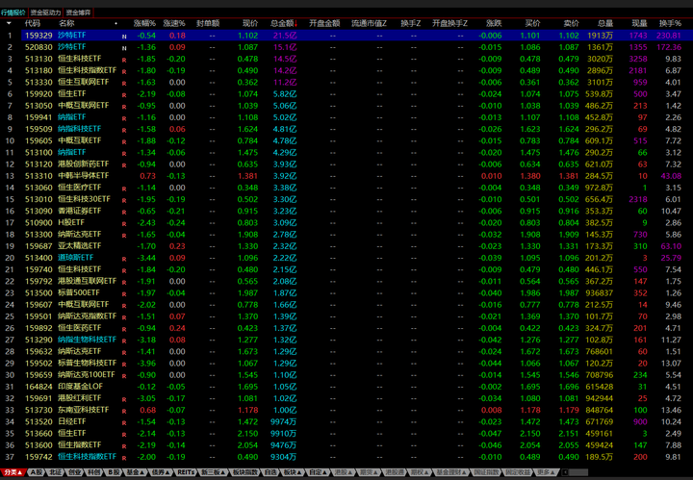Expand the 基金理财 bottom tab menu

[x=450, y=472]
